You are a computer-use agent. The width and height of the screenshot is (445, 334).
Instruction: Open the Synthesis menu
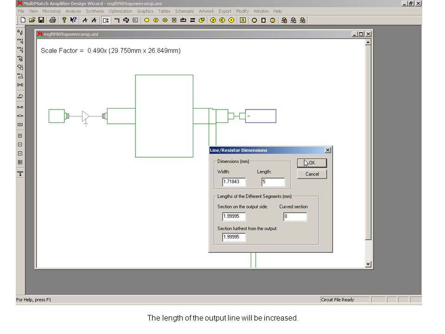(95, 11)
